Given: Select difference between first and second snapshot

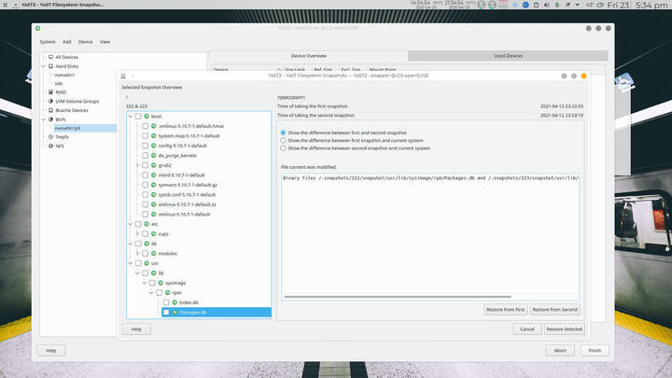Looking at the screenshot, I should tap(283, 133).
